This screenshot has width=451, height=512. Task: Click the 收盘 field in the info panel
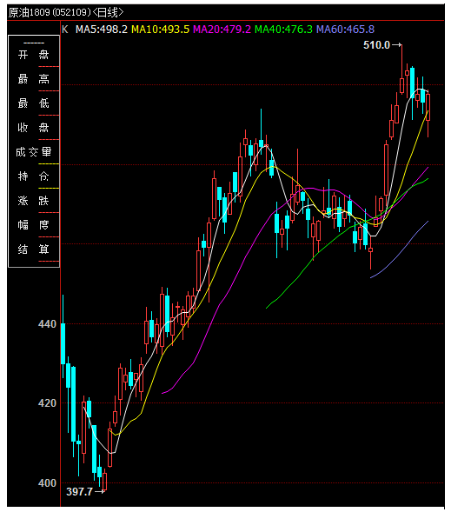[34, 128]
